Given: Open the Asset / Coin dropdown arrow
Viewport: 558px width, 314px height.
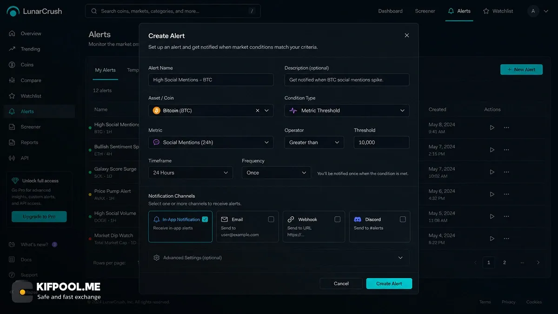Looking at the screenshot, I should [x=267, y=111].
